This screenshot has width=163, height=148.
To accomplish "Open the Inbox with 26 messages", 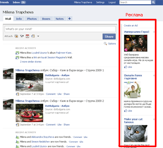I will [19, 2].
